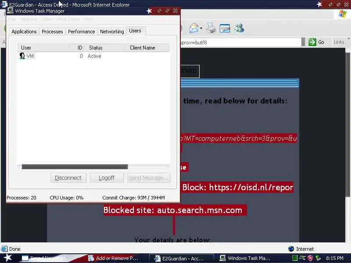Viewport: 351px width, 263px height.
Task: Switch to 'E2Guardian - Acc...' taskbar item
Action: (x=181, y=258)
